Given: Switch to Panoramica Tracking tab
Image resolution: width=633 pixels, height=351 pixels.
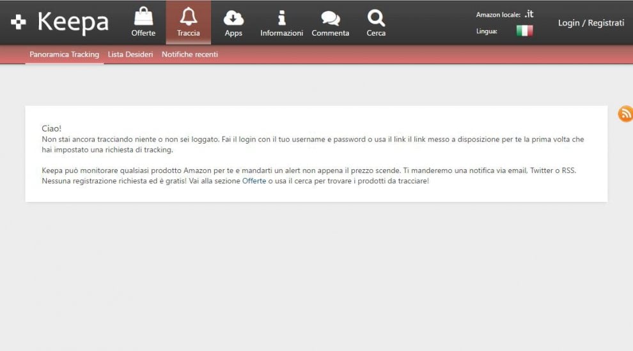Looking at the screenshot, I should 64,54.
